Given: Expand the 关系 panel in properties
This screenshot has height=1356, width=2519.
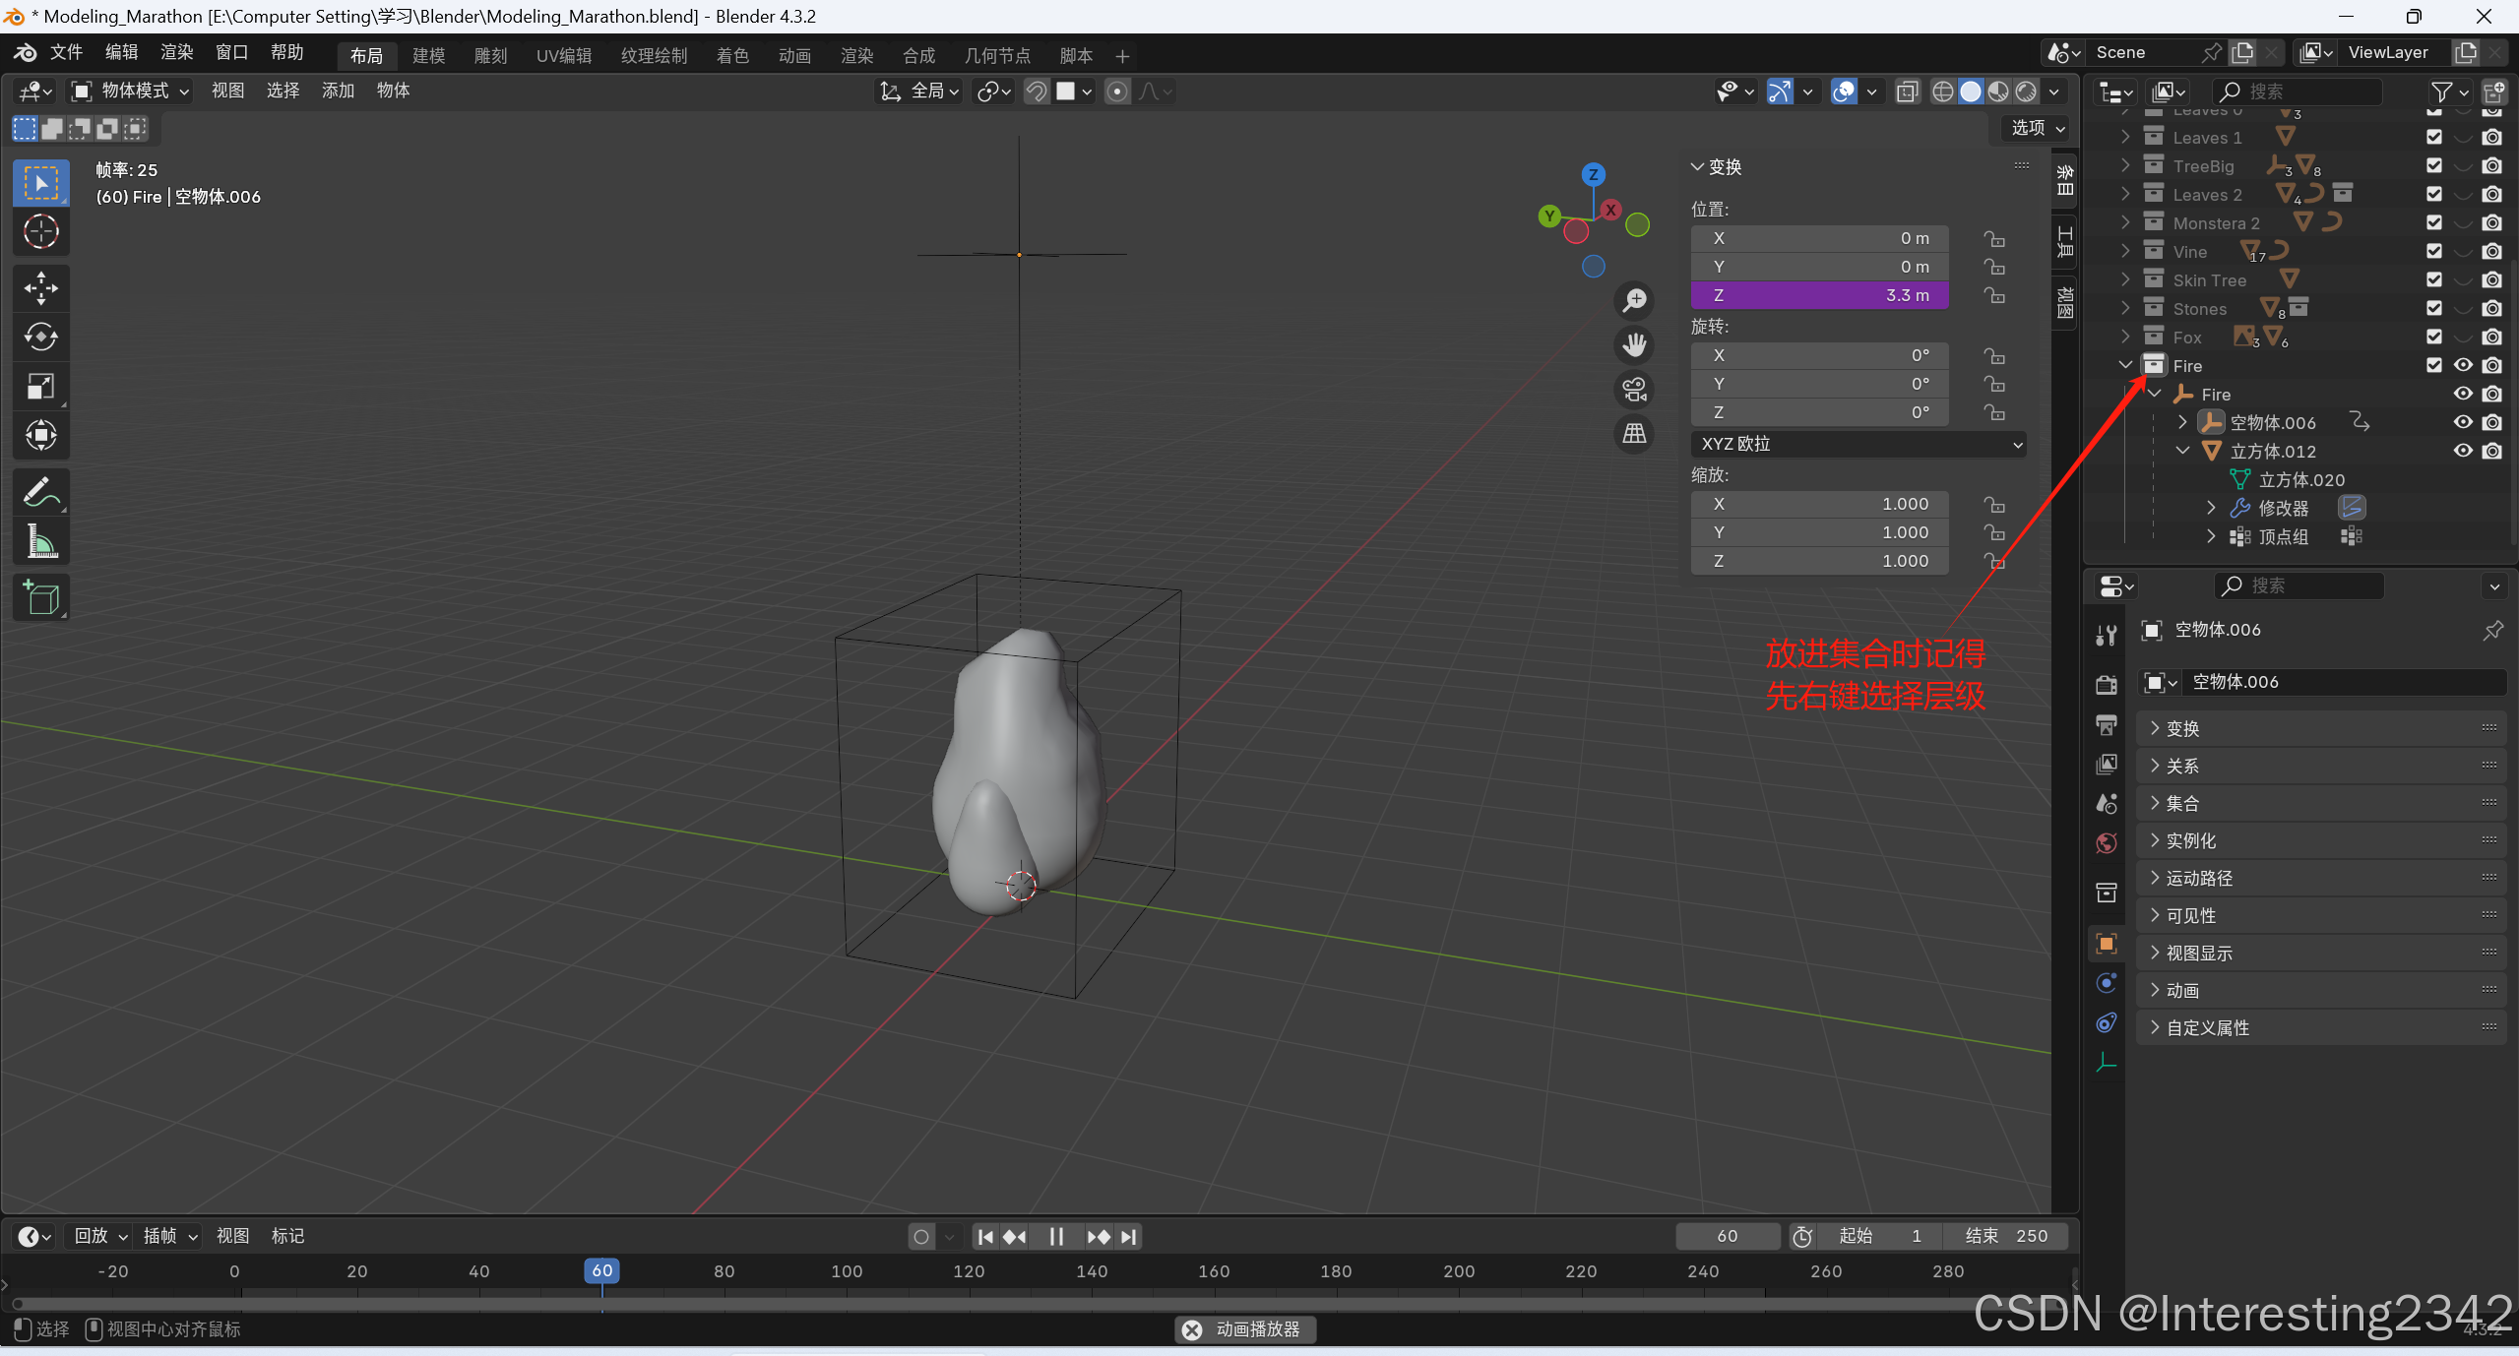Looking at the screenshot, I should [x=2181, y=766].
